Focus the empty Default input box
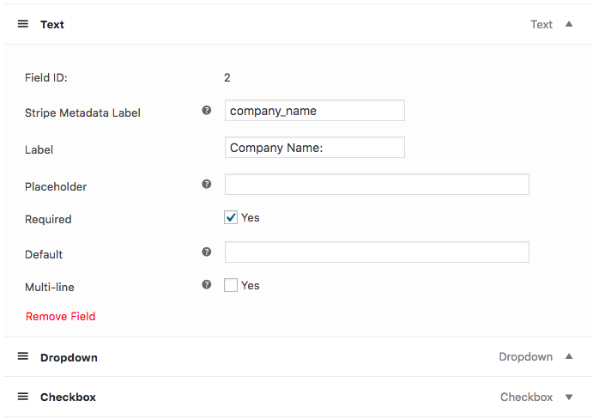 (377, 252)
